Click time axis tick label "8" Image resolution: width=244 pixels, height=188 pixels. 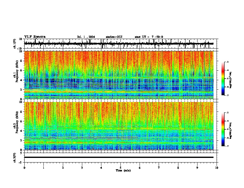click(x=178, y=168)
